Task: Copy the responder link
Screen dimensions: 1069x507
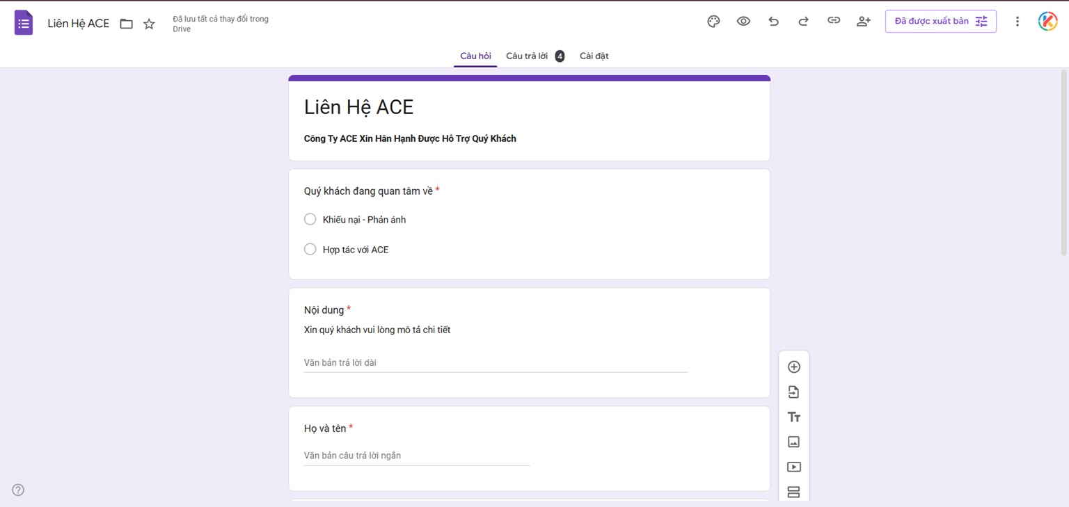Action: click(x=833, y=21)
